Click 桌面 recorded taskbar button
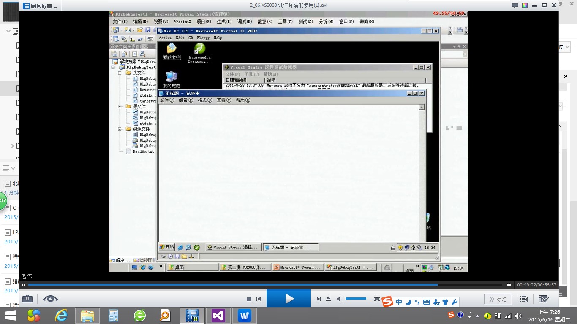Image resolution: width=577 pixels, height=324 pixels. coord(192,267)
